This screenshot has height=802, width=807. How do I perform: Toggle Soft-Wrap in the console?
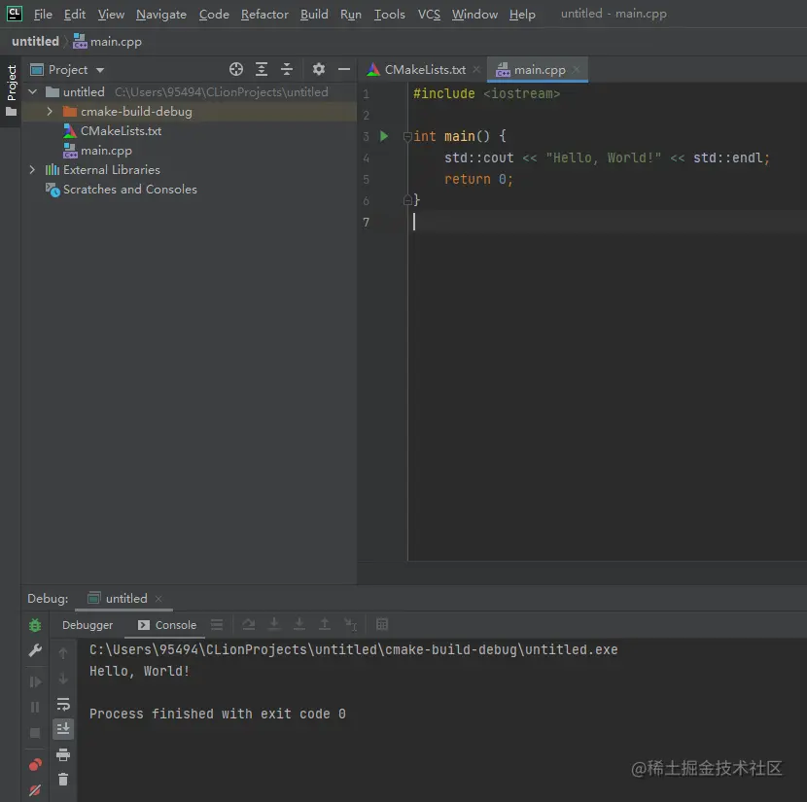(x=63, y=704)
